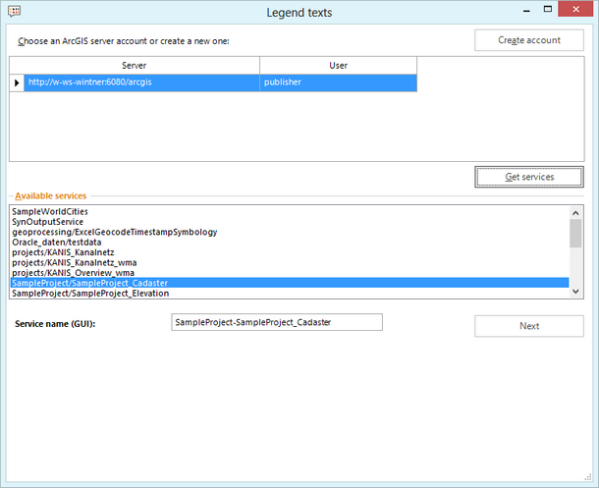Viewport: 599px width, 488px height.
Task: Click the Next button
Action: click(x=528, y=326)
